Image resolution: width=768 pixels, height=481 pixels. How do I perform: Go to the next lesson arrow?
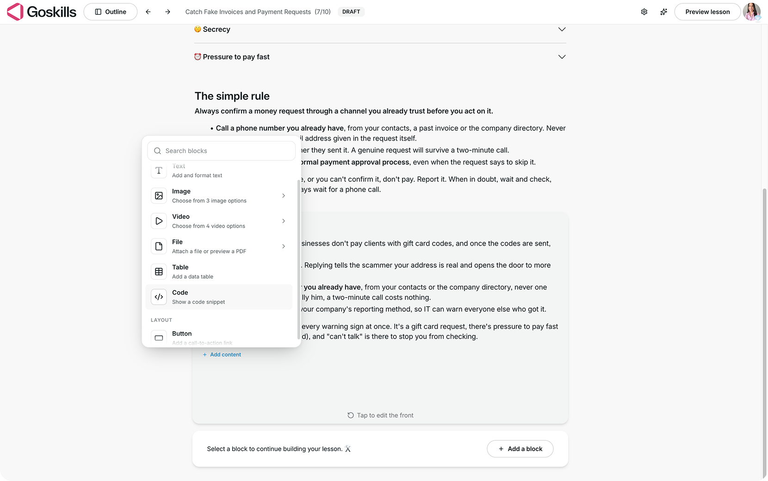coord(167,12)
